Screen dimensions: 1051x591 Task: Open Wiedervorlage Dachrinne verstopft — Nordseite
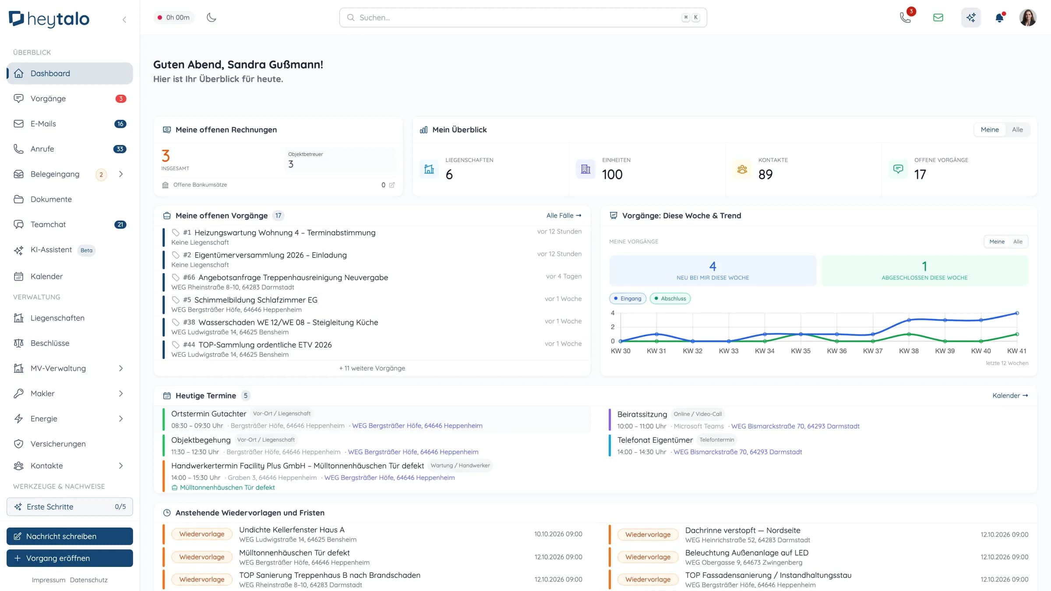(818, 535)
